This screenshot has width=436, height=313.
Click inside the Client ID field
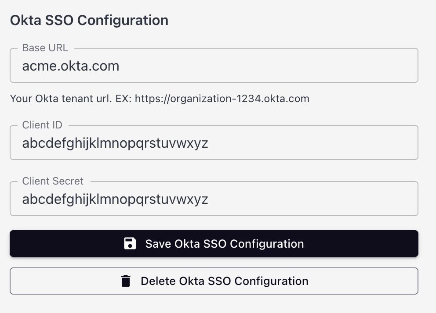click(214, 142)
